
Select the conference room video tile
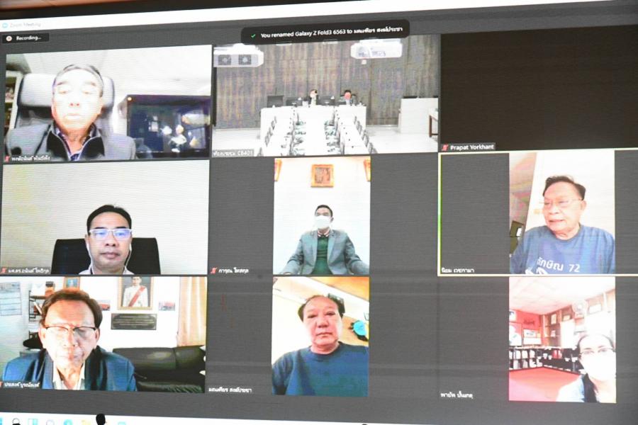click(x=325, y=96)
